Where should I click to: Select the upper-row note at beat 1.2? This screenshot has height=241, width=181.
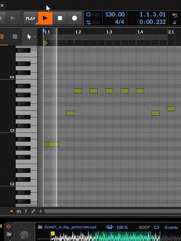tap(78, 91)
